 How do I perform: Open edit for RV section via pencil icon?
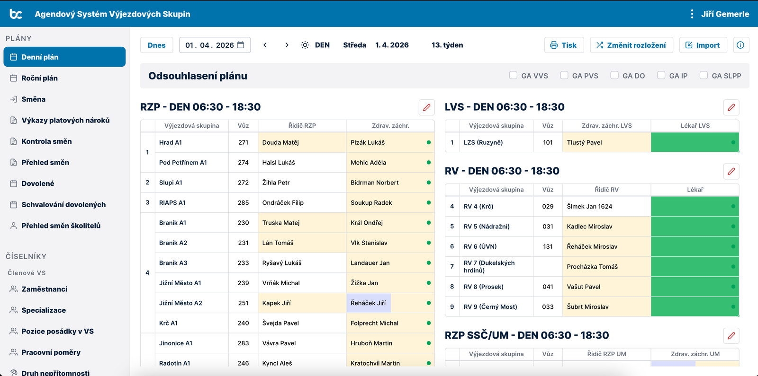(731, 171)
